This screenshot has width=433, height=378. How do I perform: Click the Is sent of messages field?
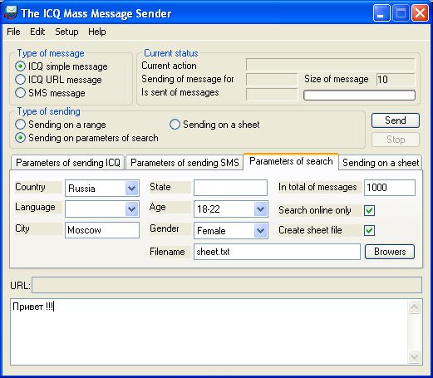(272, 95)
